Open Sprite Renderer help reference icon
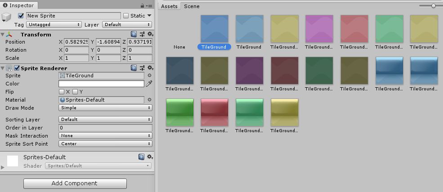 (134, 68)
